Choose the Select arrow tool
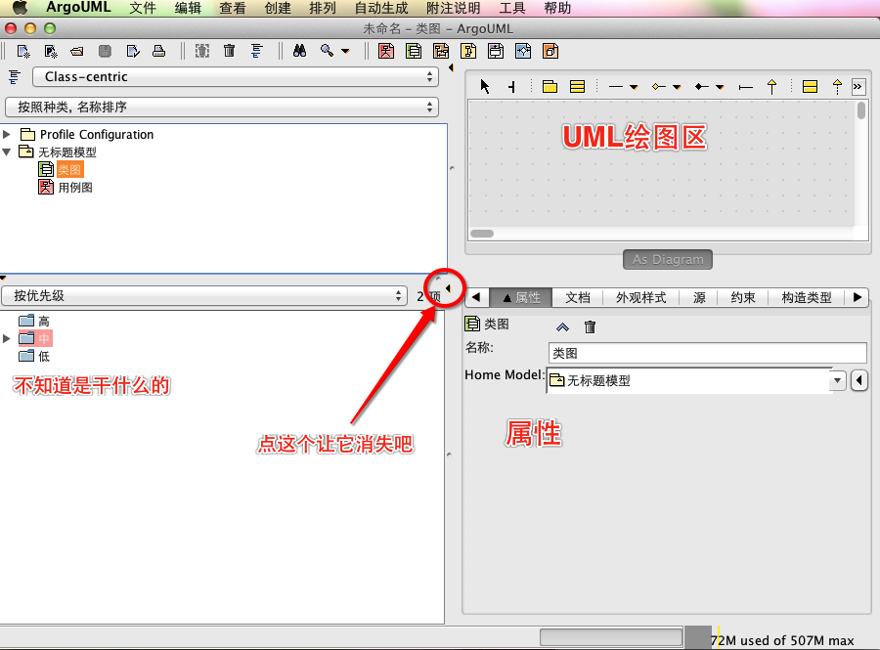The height and width of the screenshot is (650, 880). coord(485,86)
